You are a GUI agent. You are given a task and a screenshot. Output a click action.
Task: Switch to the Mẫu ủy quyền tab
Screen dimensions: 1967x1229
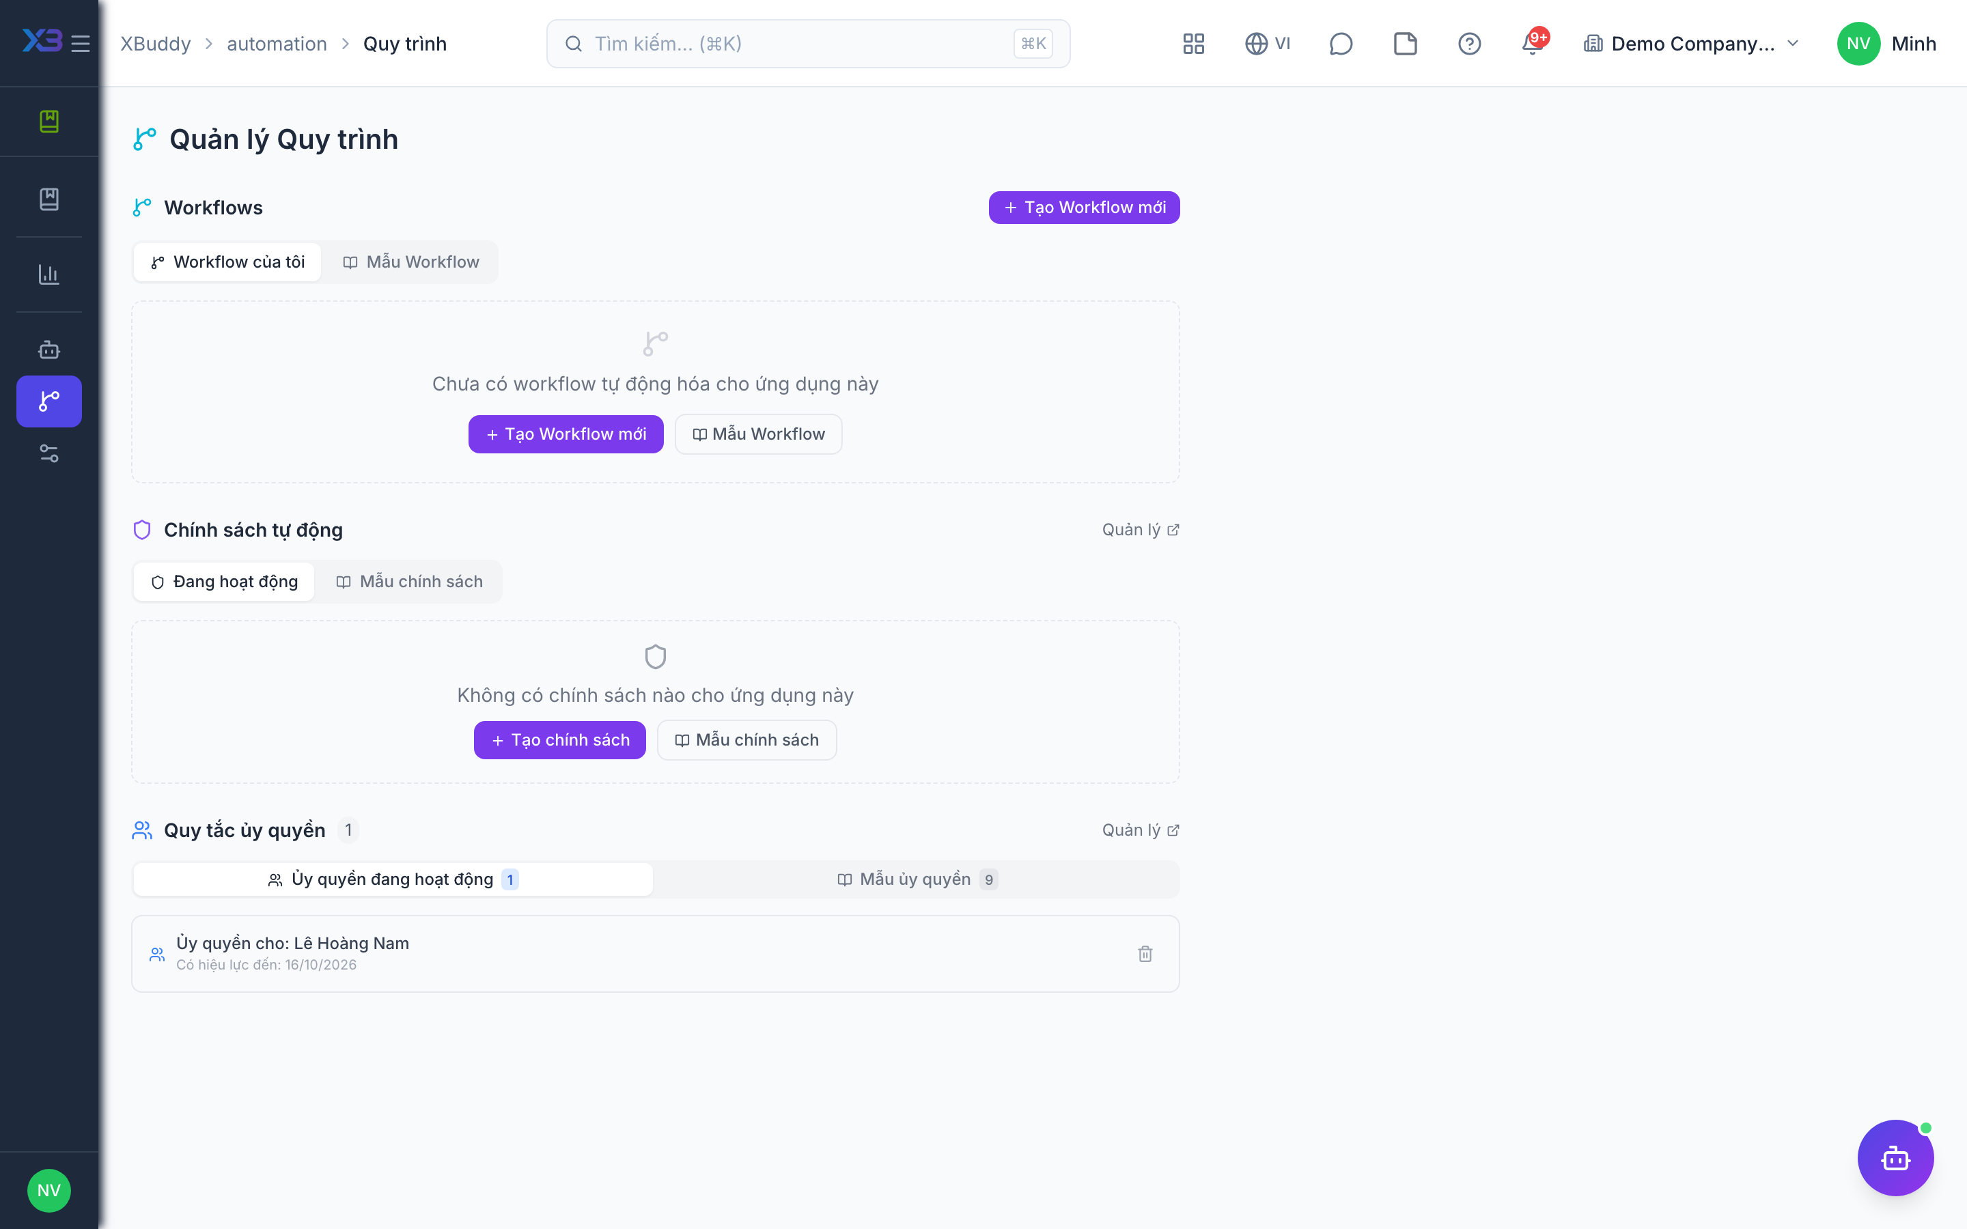[917, 879]
